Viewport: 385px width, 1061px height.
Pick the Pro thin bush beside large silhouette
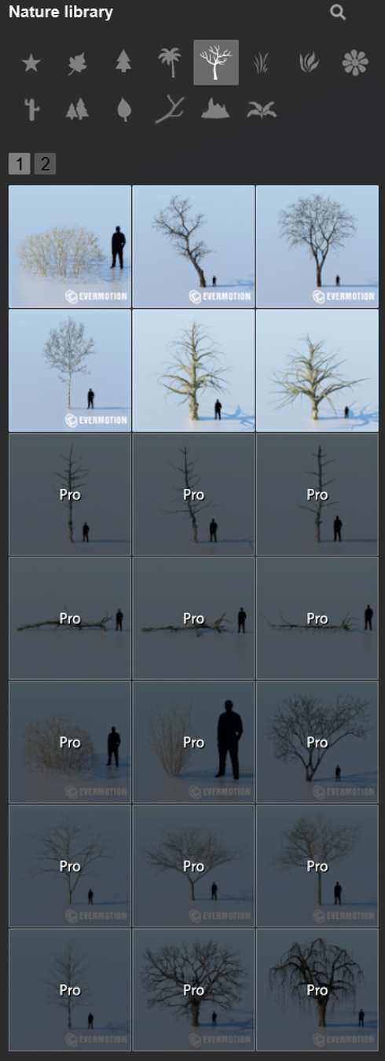[x=193, y=742]
